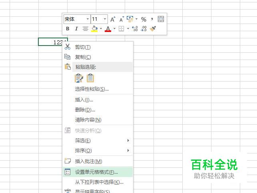Choose 插入批注(M) insert comment
This screenshot has height=193, width=257.
coord(98,161)
